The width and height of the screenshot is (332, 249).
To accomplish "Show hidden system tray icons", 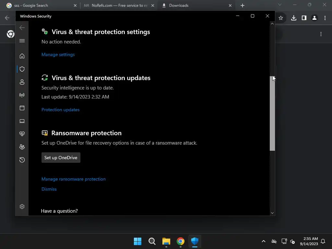I will (264, 241).
